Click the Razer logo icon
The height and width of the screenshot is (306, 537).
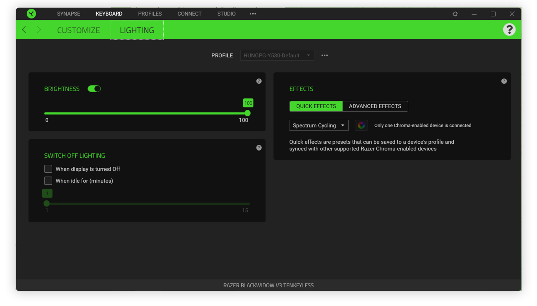(31, 14)
